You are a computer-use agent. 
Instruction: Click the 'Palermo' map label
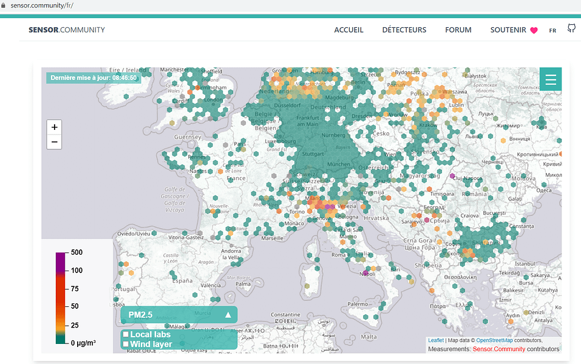point(358,304)
